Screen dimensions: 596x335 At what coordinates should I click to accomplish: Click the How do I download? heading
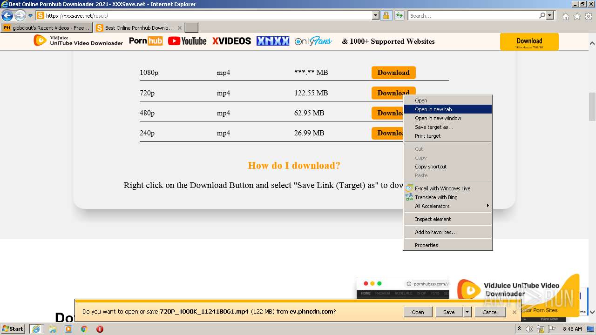point(294,166)
